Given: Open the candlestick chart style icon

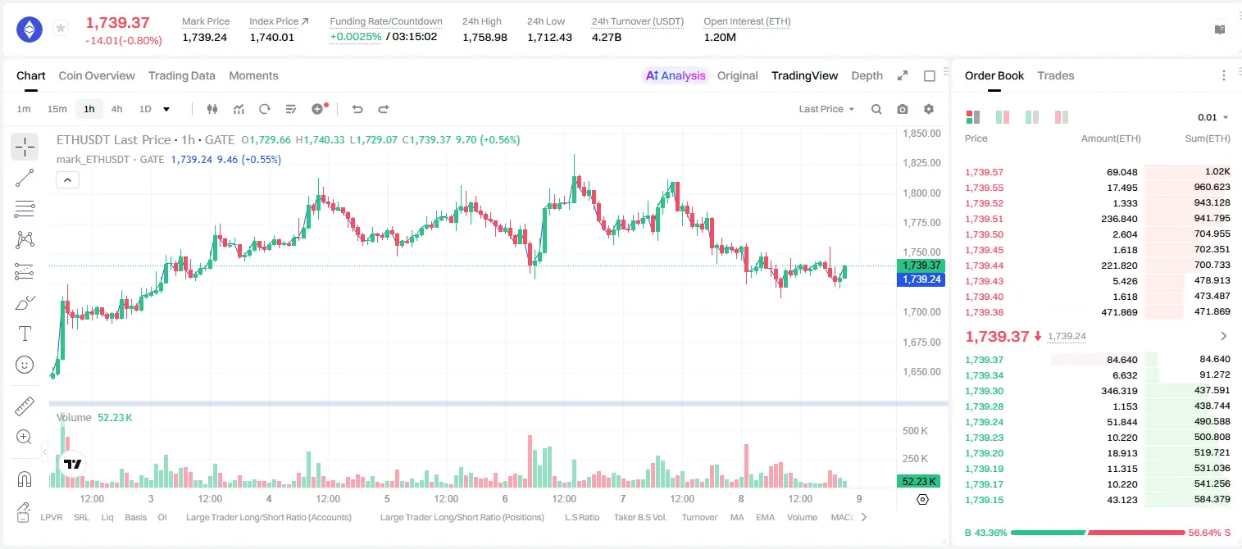Looking at the screenshot, I should 212,109.
